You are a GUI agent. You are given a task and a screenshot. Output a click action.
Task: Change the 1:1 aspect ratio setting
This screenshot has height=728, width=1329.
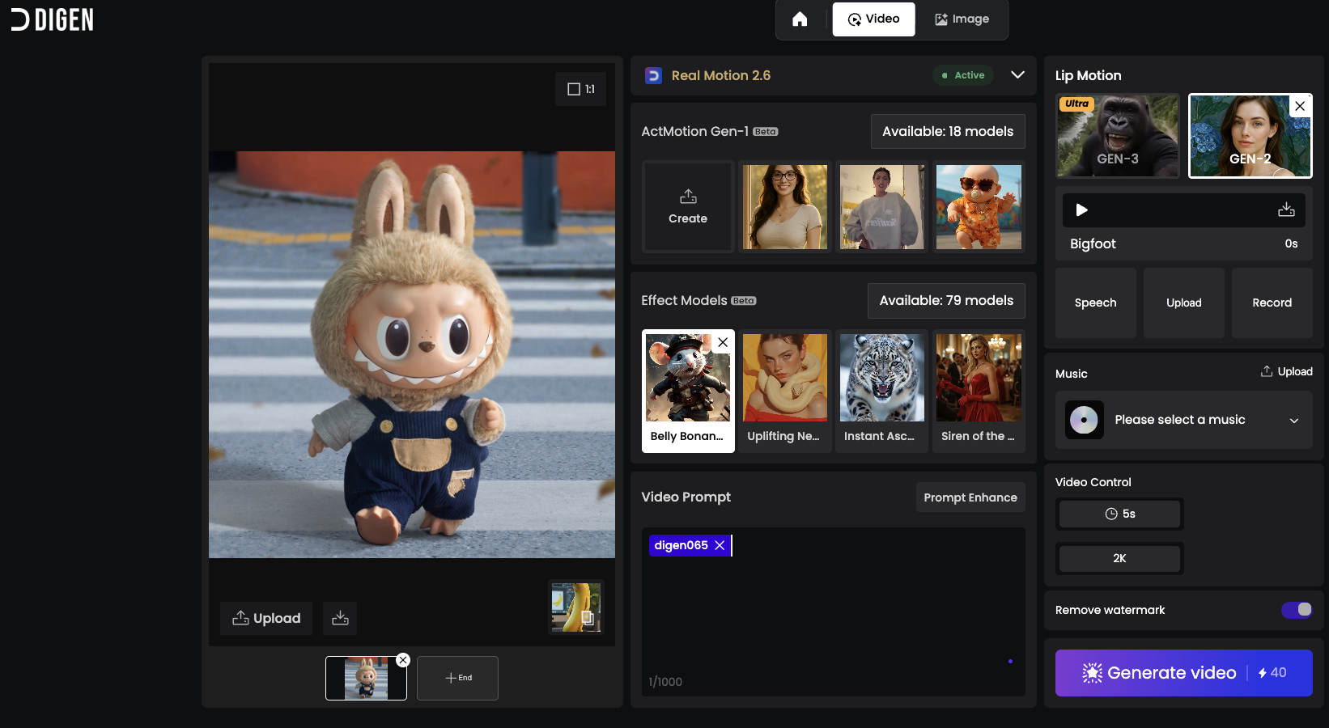pos(581,89)
